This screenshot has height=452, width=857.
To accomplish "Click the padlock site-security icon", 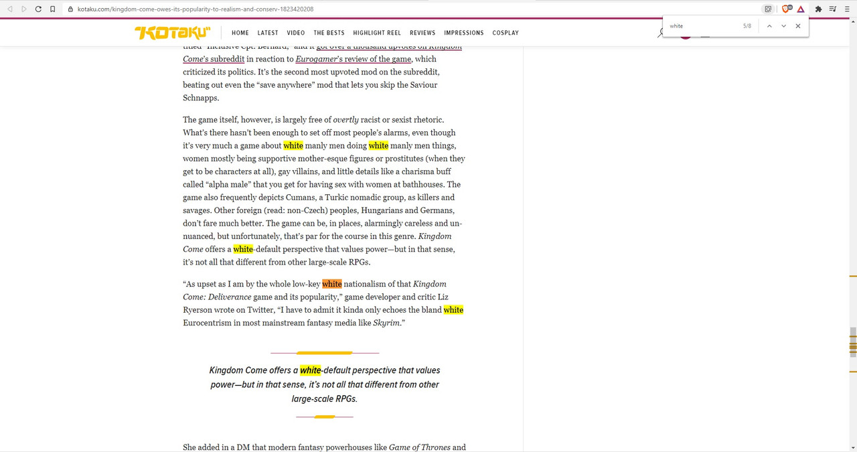I will tap(71, 9).
